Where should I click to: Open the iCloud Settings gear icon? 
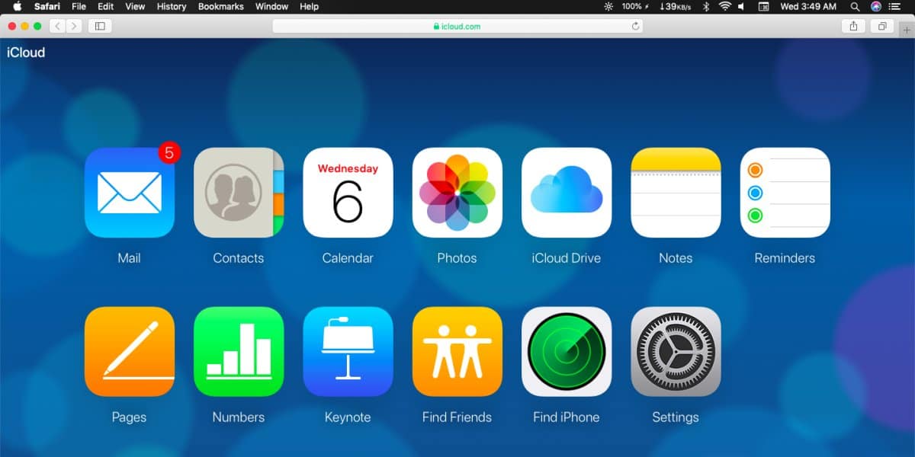(676, 352)
